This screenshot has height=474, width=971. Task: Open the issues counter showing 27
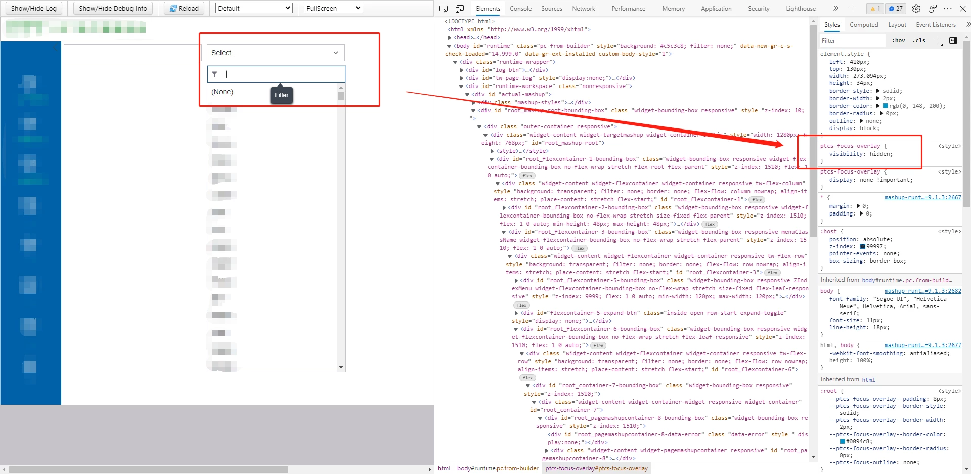click(x=896, y=9)
